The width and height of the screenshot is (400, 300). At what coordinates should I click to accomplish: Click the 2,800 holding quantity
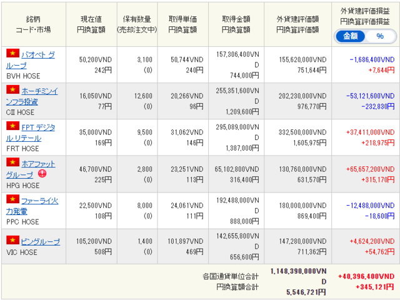pyautogui.click(x=144, y=169)
